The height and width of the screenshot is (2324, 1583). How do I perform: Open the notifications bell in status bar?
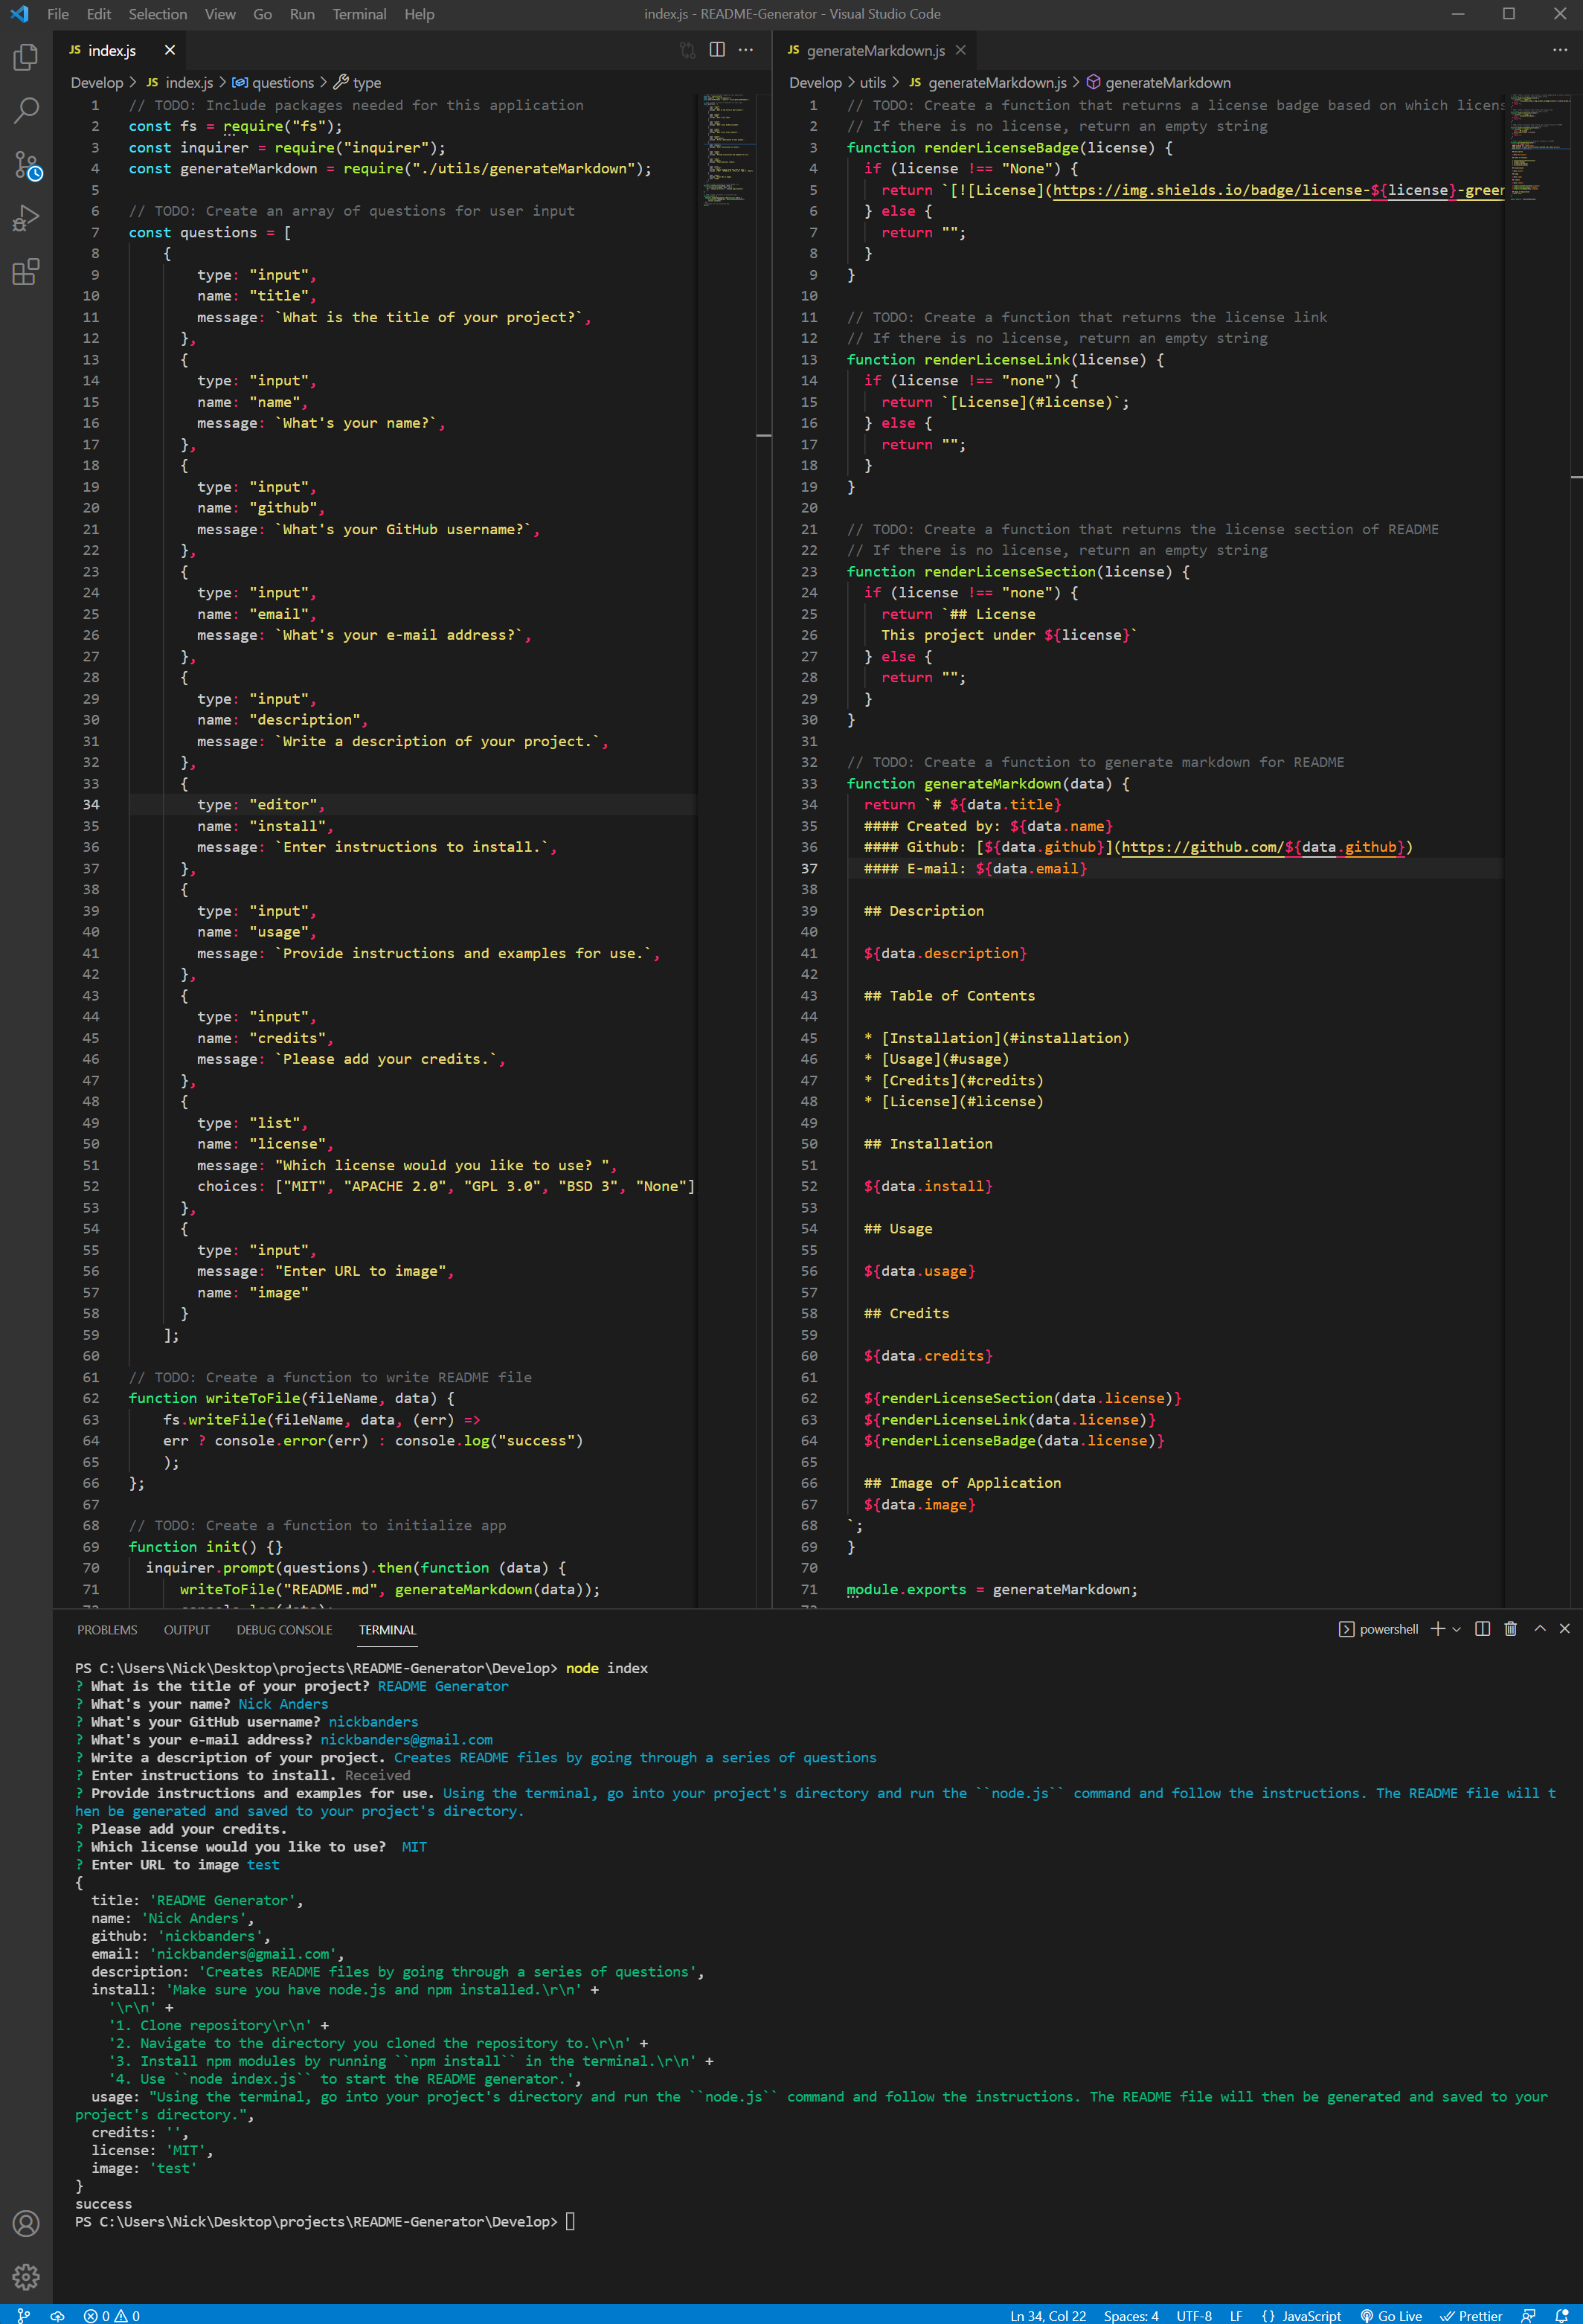pos(1561,2315)
